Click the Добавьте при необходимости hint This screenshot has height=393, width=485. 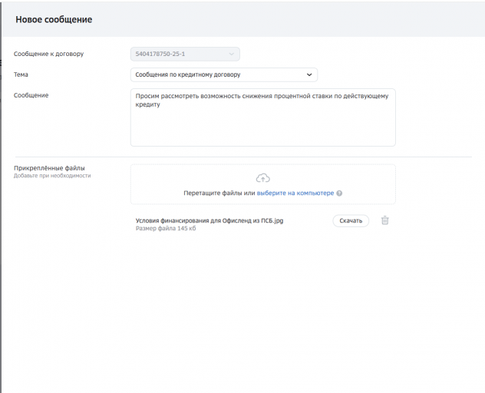pyautogui.click(x=52, y=176)
